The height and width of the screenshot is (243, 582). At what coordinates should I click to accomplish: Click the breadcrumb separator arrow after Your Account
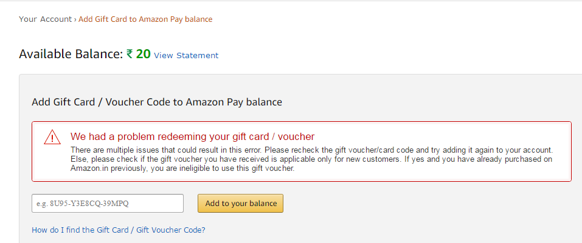(x=75, y=19)
